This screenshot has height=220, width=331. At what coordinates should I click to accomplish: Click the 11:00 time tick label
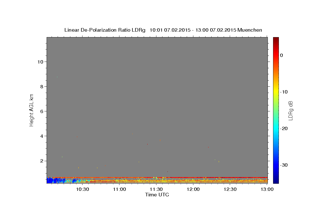119,189
